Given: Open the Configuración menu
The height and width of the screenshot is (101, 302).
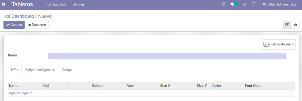Looking at the screenshot, I should (57, 4).
